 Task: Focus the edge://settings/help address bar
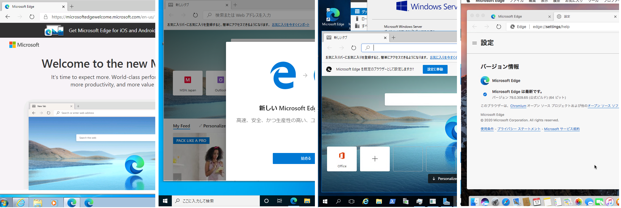pos(563,27)
